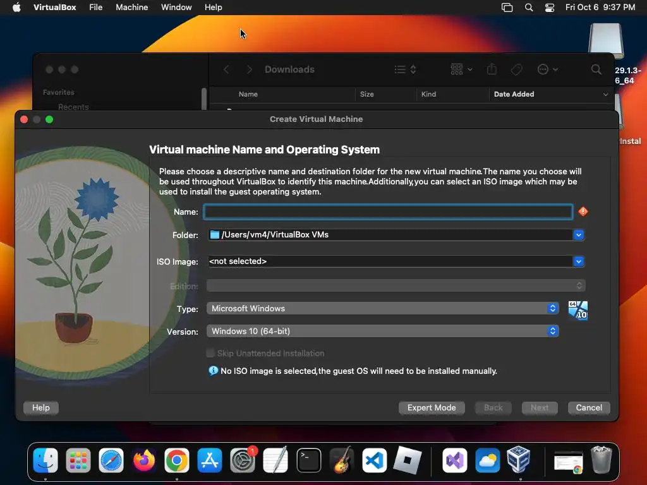Screen dimensions: 647x485
Task: Open Control Center in menu bar
Action: click(x=550, y=8)
